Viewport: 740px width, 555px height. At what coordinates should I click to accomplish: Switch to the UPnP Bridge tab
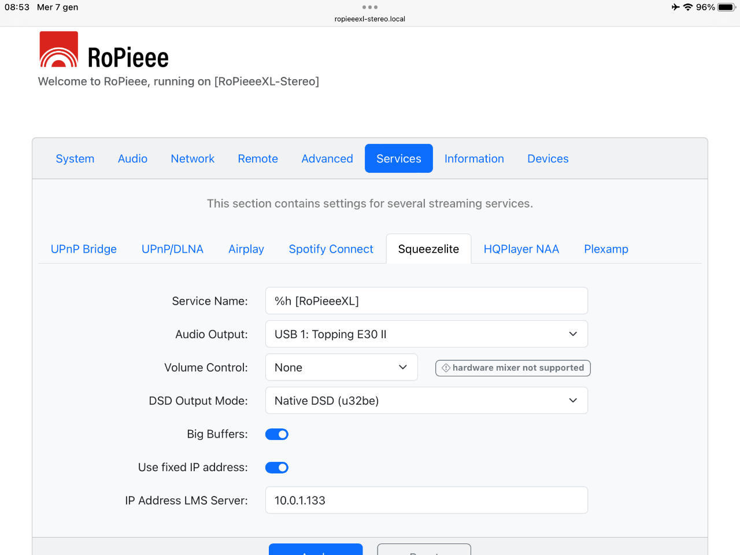84,249
